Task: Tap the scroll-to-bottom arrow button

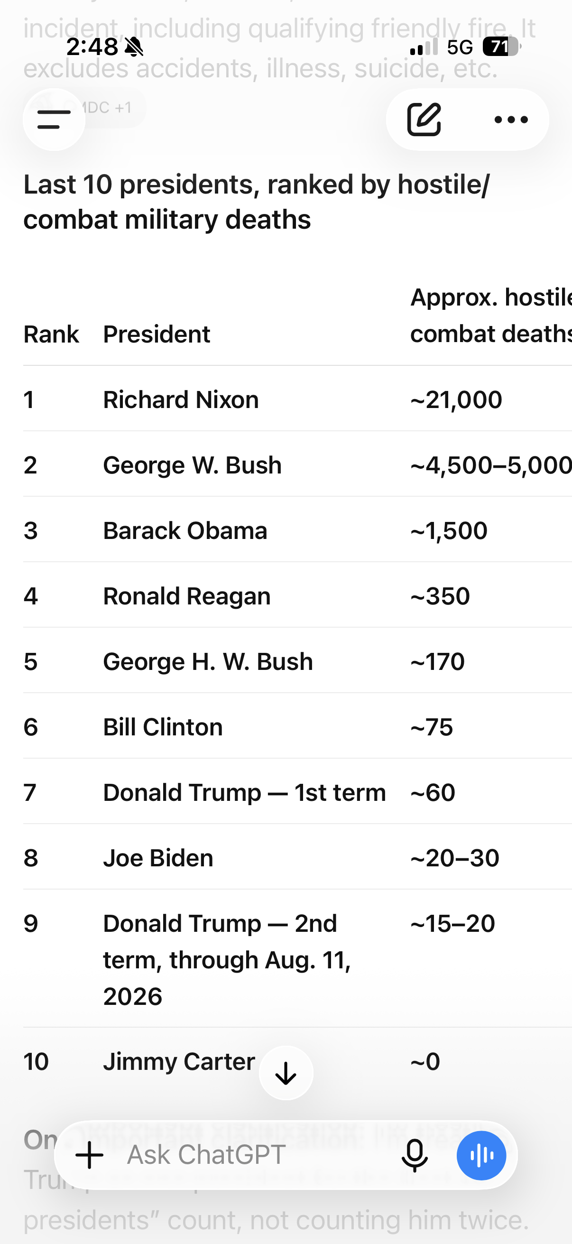Action: [286, 1073]
